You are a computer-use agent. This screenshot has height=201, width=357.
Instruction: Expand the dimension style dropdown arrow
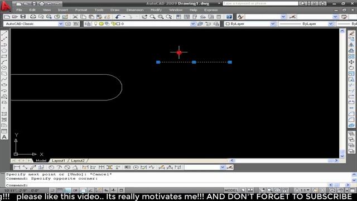(x=335, y=17)
